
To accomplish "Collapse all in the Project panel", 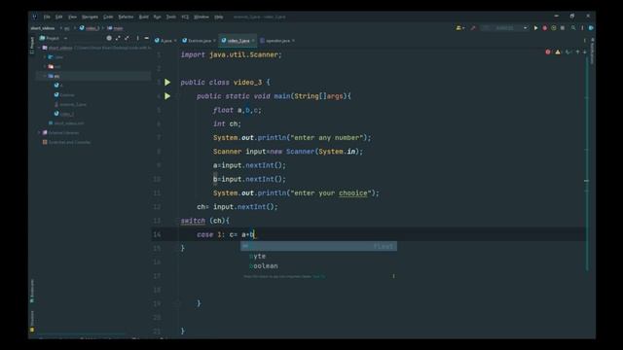I will [127, 38].
